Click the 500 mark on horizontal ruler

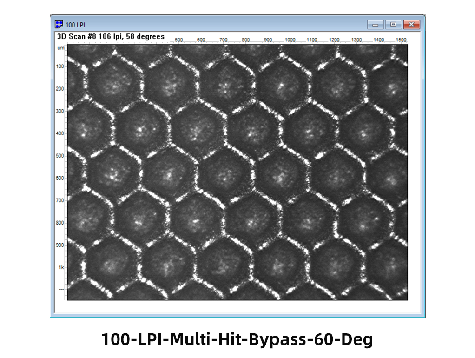coord(179,40)
